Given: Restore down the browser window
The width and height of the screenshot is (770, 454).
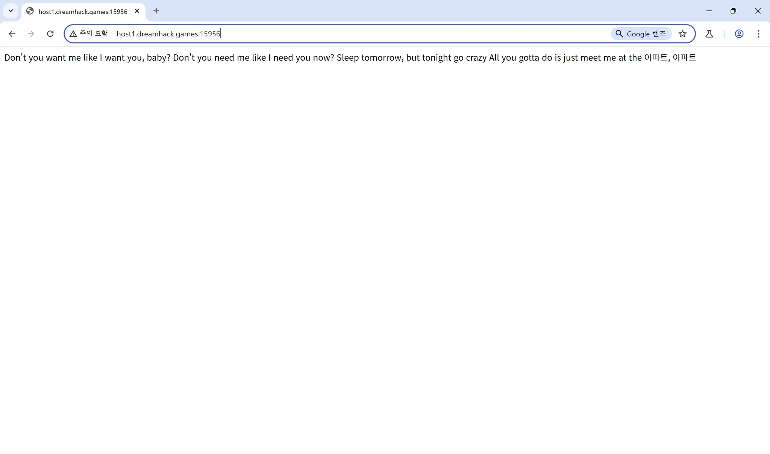Looking at the screenshot, I should click(733, 11).
